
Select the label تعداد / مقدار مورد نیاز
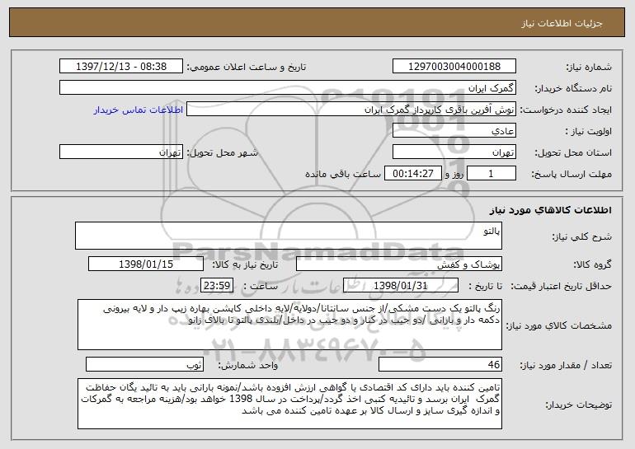coord(566,365)
